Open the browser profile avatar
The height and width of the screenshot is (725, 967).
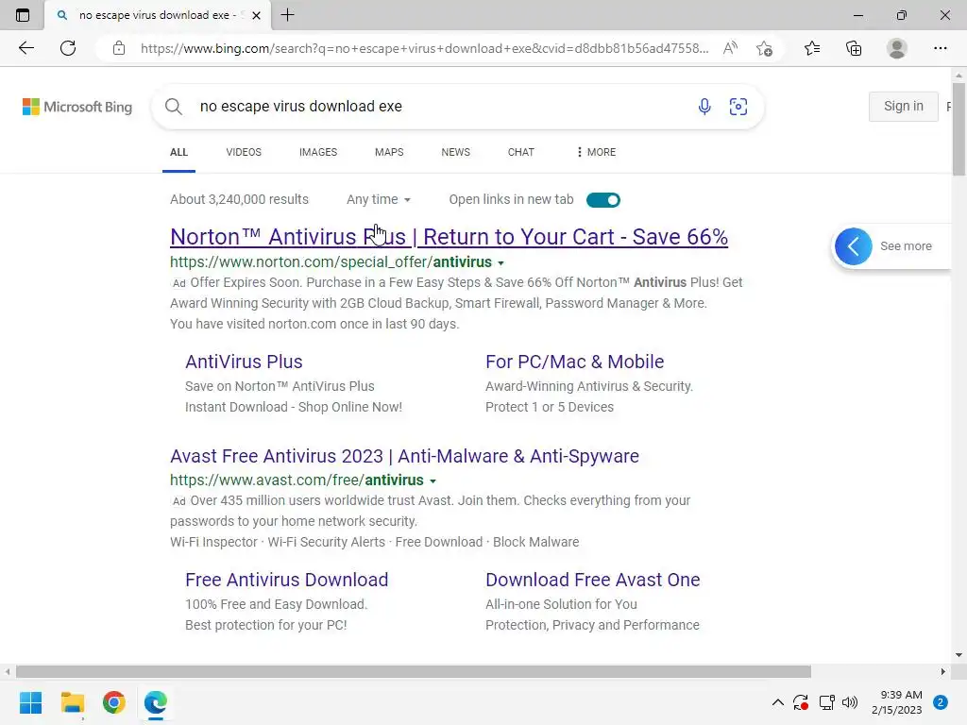point(897,48)
